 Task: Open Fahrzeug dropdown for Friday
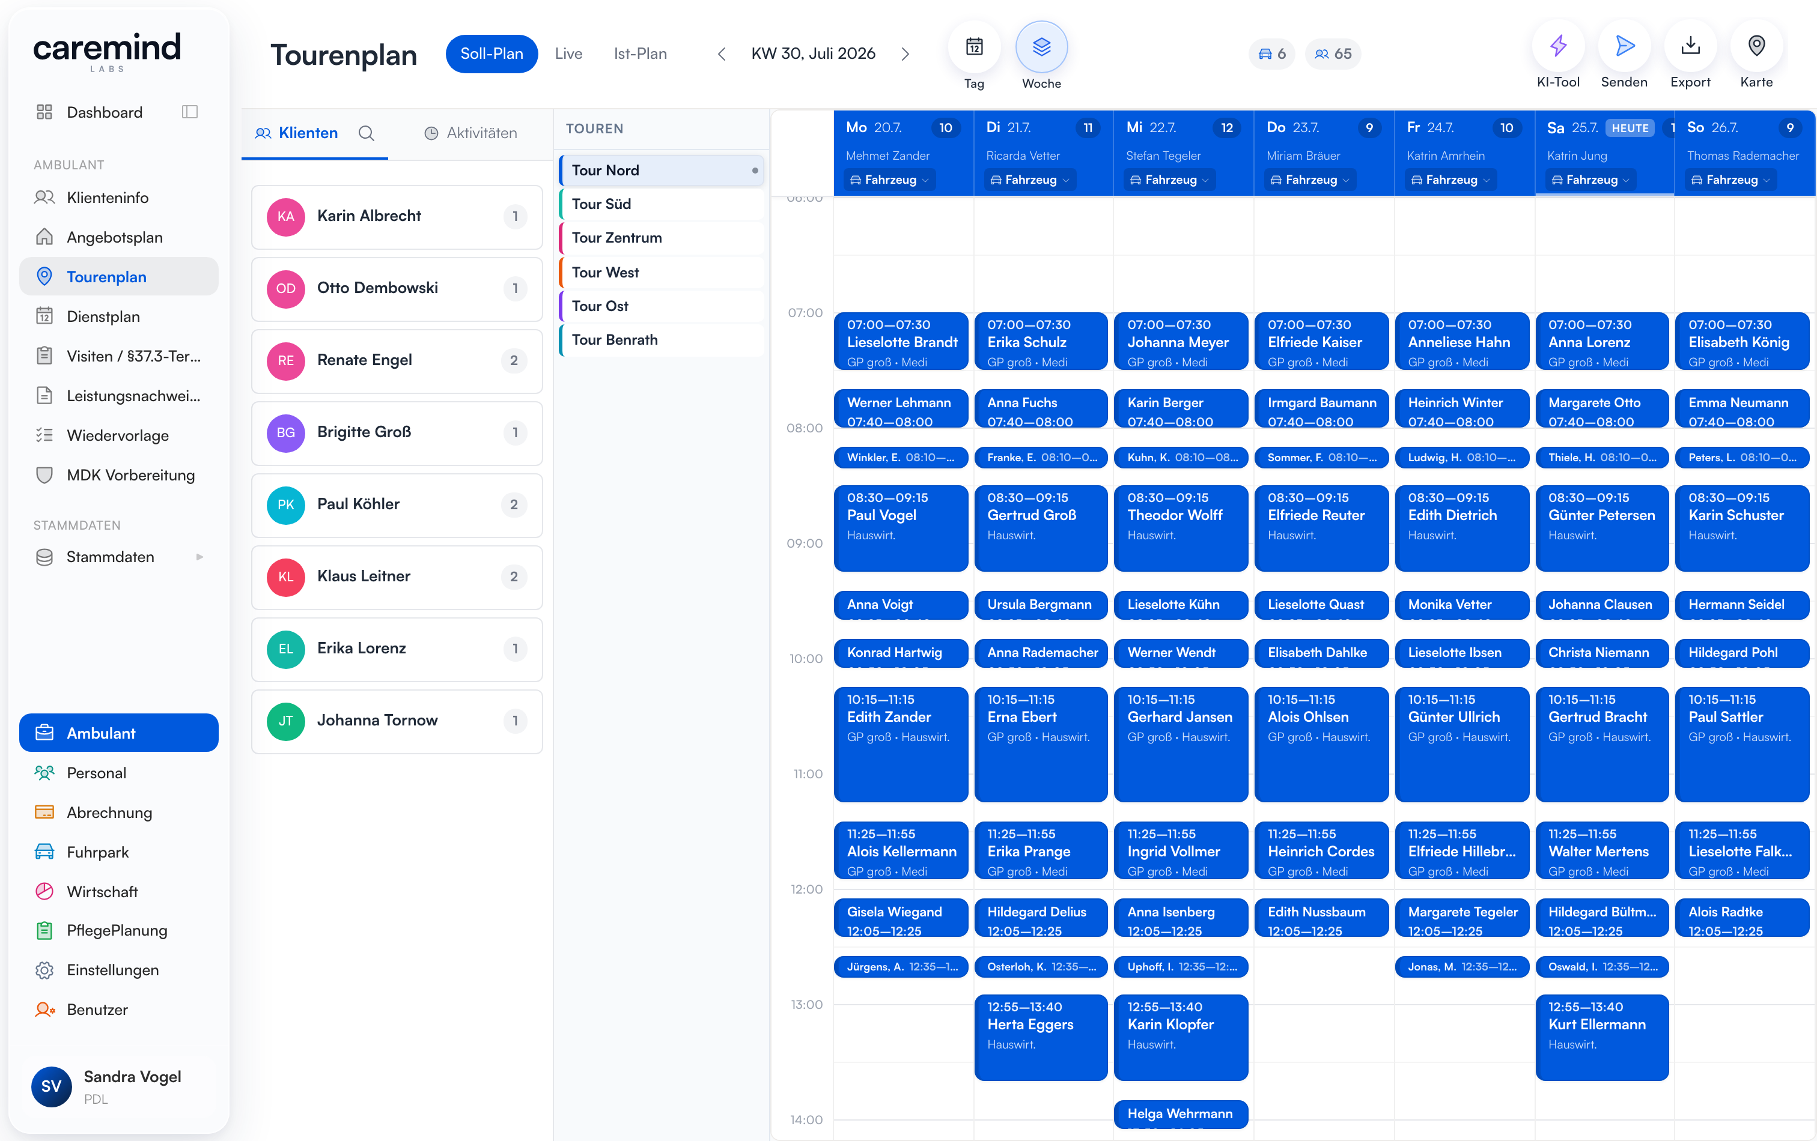coord(1450,180)
